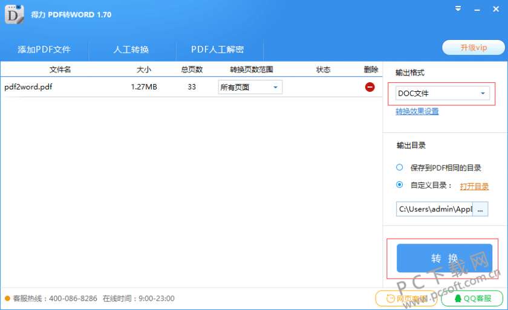This screenshot has height=310, width=508.
Task: Open the title bar dropdown menu icon
Action: point(458,8)
